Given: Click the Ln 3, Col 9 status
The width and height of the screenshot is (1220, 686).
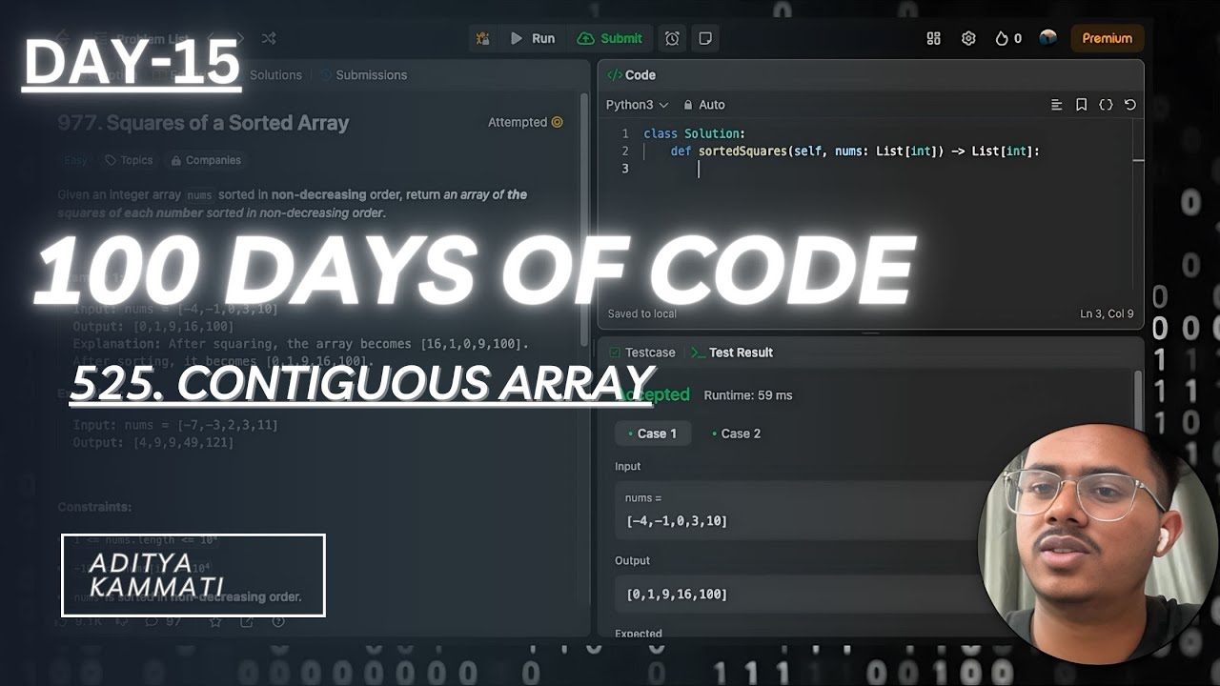Looking at the screenshot, I should (1107, 313).
